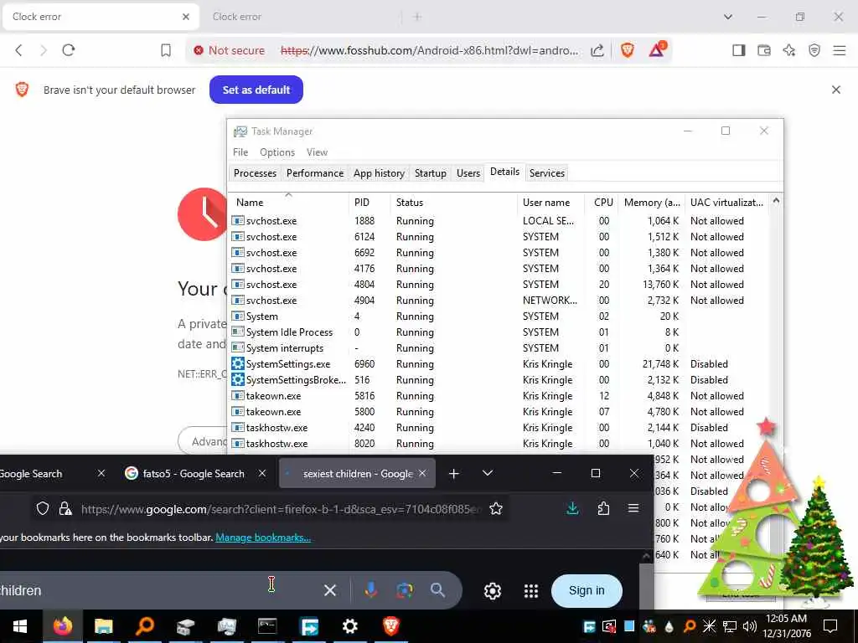
Task: Click Google Lens image search icon
Action: click(x=405, y=590)
